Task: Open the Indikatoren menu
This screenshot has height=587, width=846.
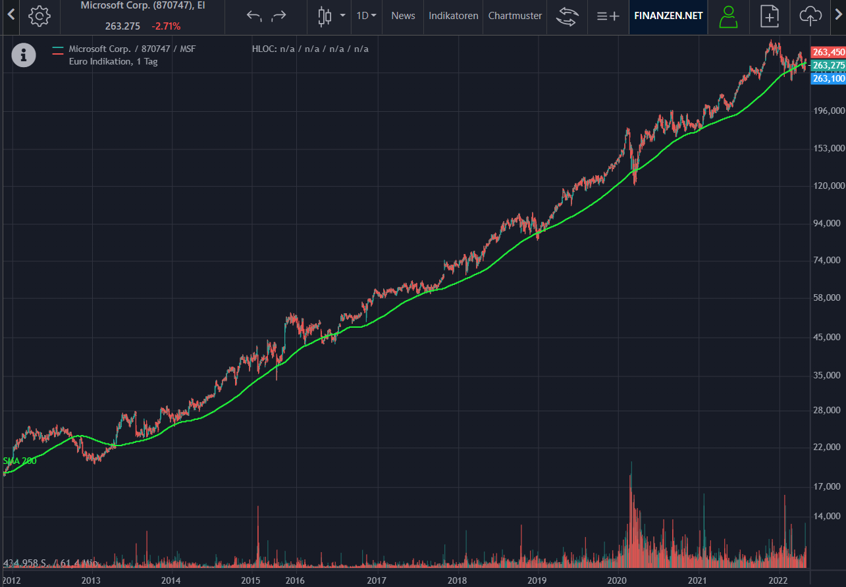Action: tap(454, 16)
